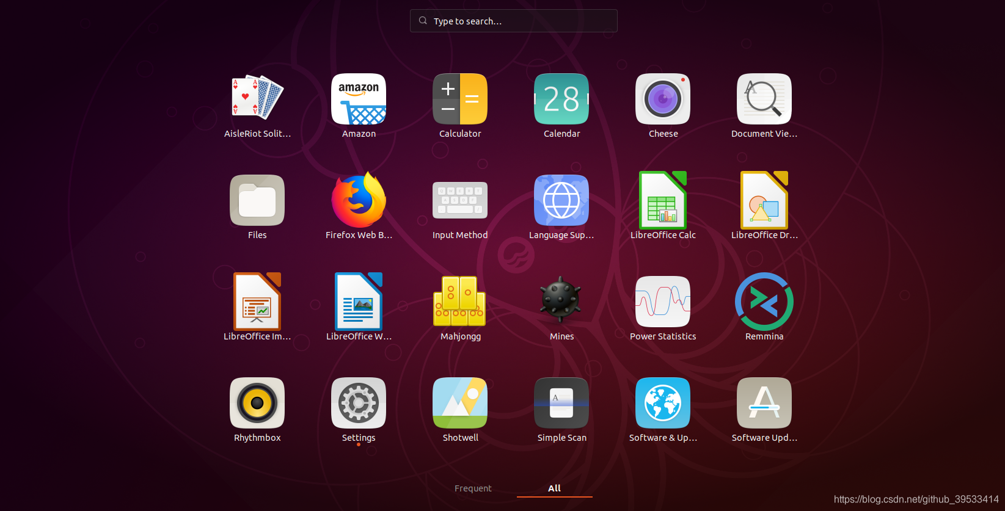Open Input Method settings

(x=460, y=200)
